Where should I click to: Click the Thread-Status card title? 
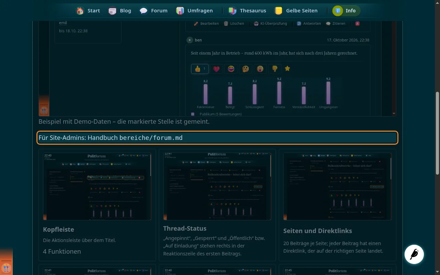(x=185, y=228)
